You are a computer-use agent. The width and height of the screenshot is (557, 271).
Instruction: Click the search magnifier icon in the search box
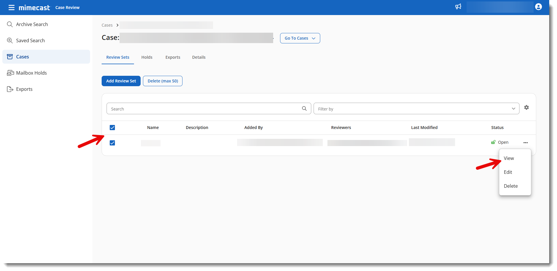(x=304, y=108)
